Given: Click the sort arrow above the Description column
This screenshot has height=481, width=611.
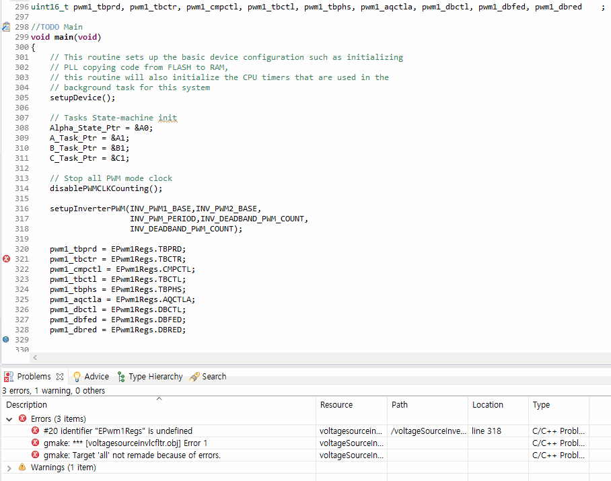Looking at the screenshot, I should point(159,398).
